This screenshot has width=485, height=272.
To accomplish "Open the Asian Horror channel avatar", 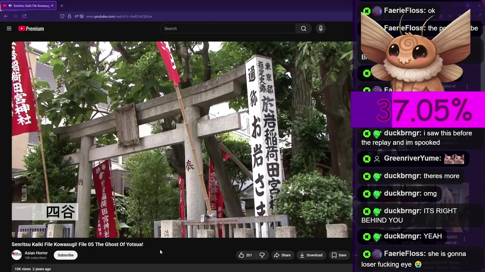I will point(17,255).
